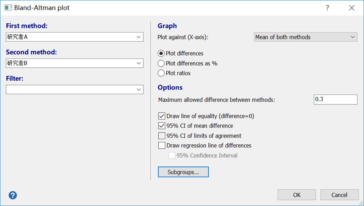The image size is (364, 206).
Task: Click the blue help question mark icon
Action: point(13,195)
